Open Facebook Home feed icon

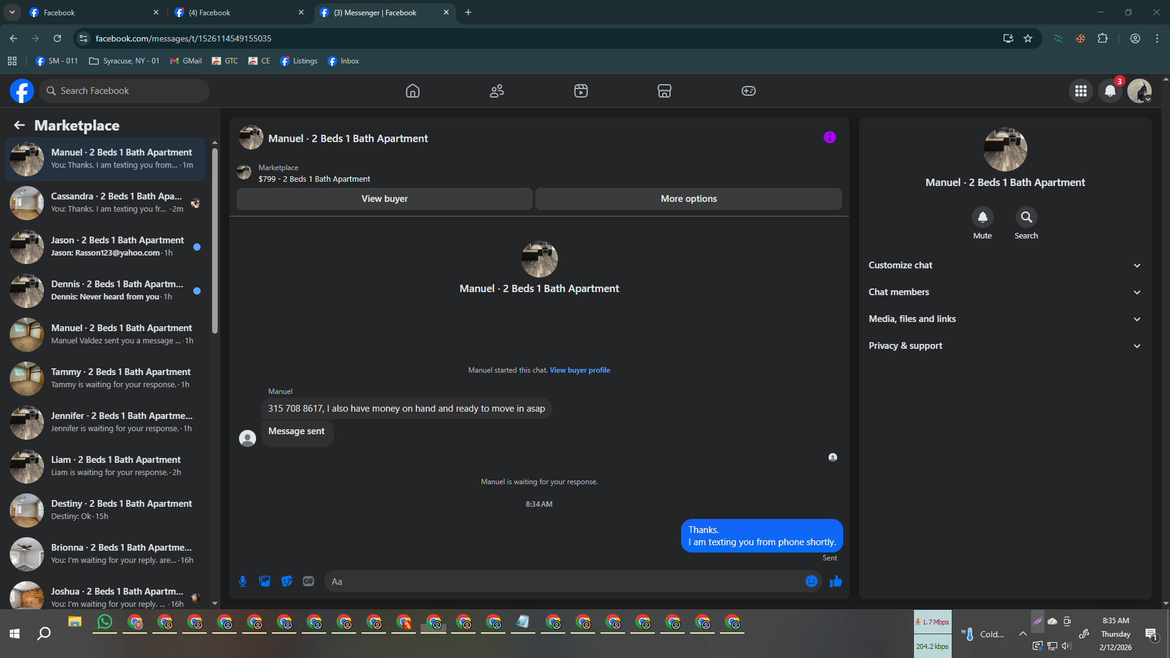[x=413, y=91]
